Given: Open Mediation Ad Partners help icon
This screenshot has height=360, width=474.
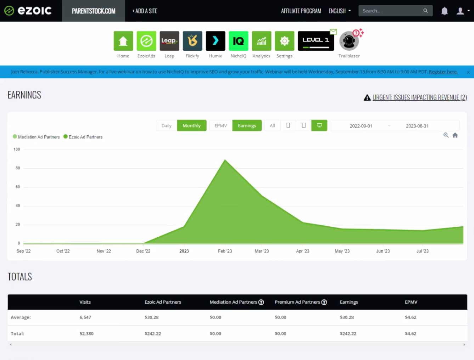Looking at the screenshot, I should (261, 302).
